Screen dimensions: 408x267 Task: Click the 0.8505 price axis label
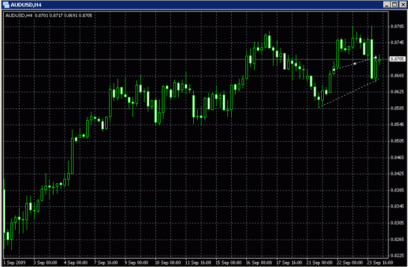(398, 141)
